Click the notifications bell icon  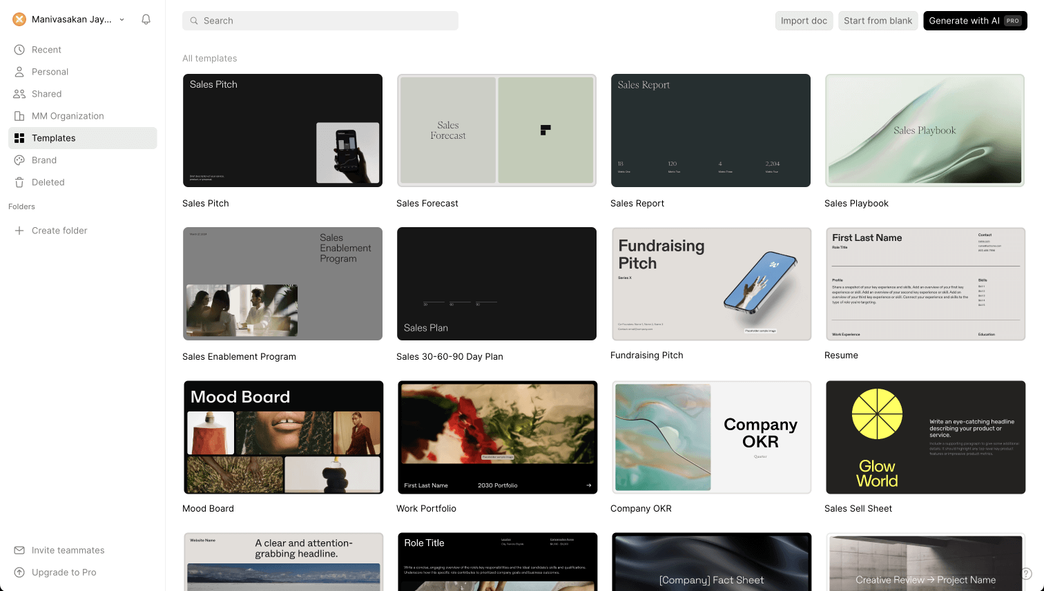146,19
